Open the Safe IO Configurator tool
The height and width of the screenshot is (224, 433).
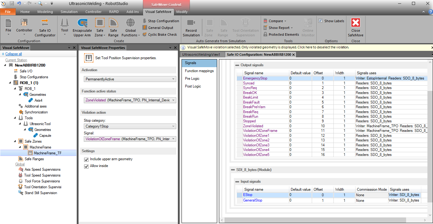(45, 27)
